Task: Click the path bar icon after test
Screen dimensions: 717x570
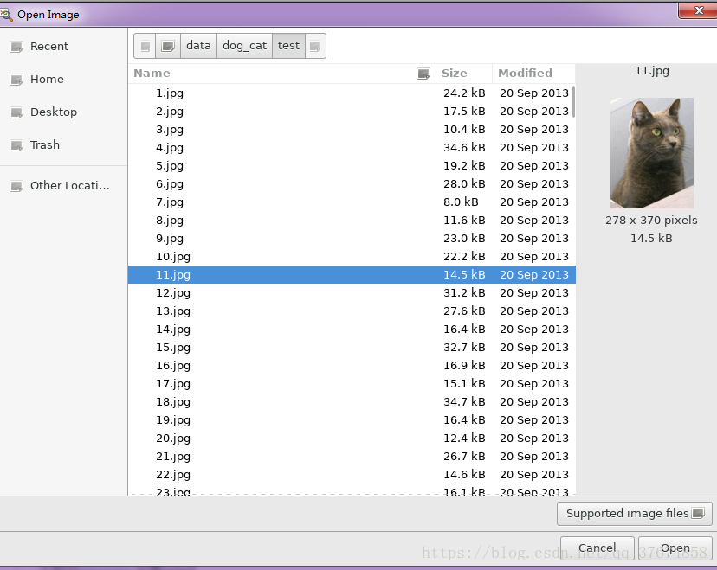Action: tap(315, 46)
